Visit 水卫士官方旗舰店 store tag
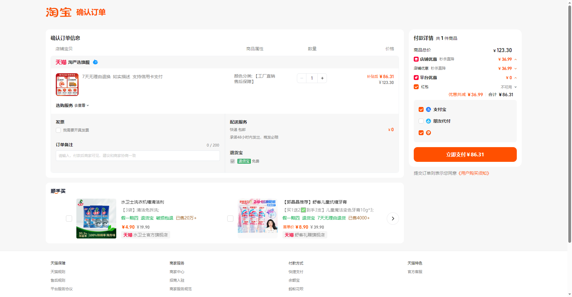The height and width of the screenshot is (297, 572). (x=146, y=235)
